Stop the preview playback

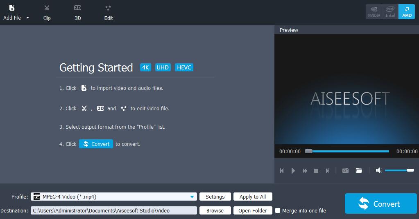pyautogui.click(x=316, y=171)
